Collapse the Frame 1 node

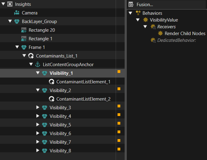[x=17, y=47]
